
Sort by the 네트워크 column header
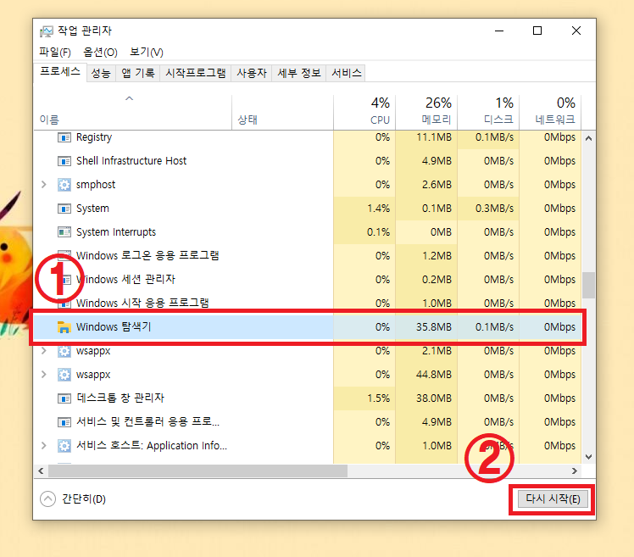(x=550, y=113)
